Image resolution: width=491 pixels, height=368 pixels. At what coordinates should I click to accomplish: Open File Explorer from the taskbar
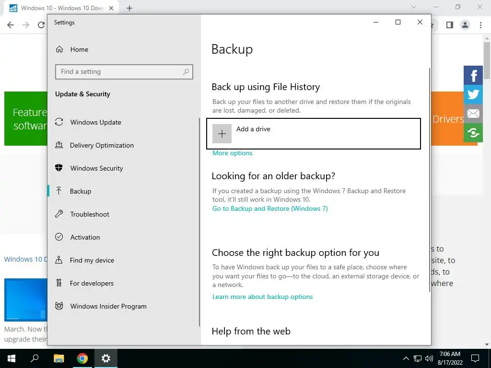tap(58, 358)
